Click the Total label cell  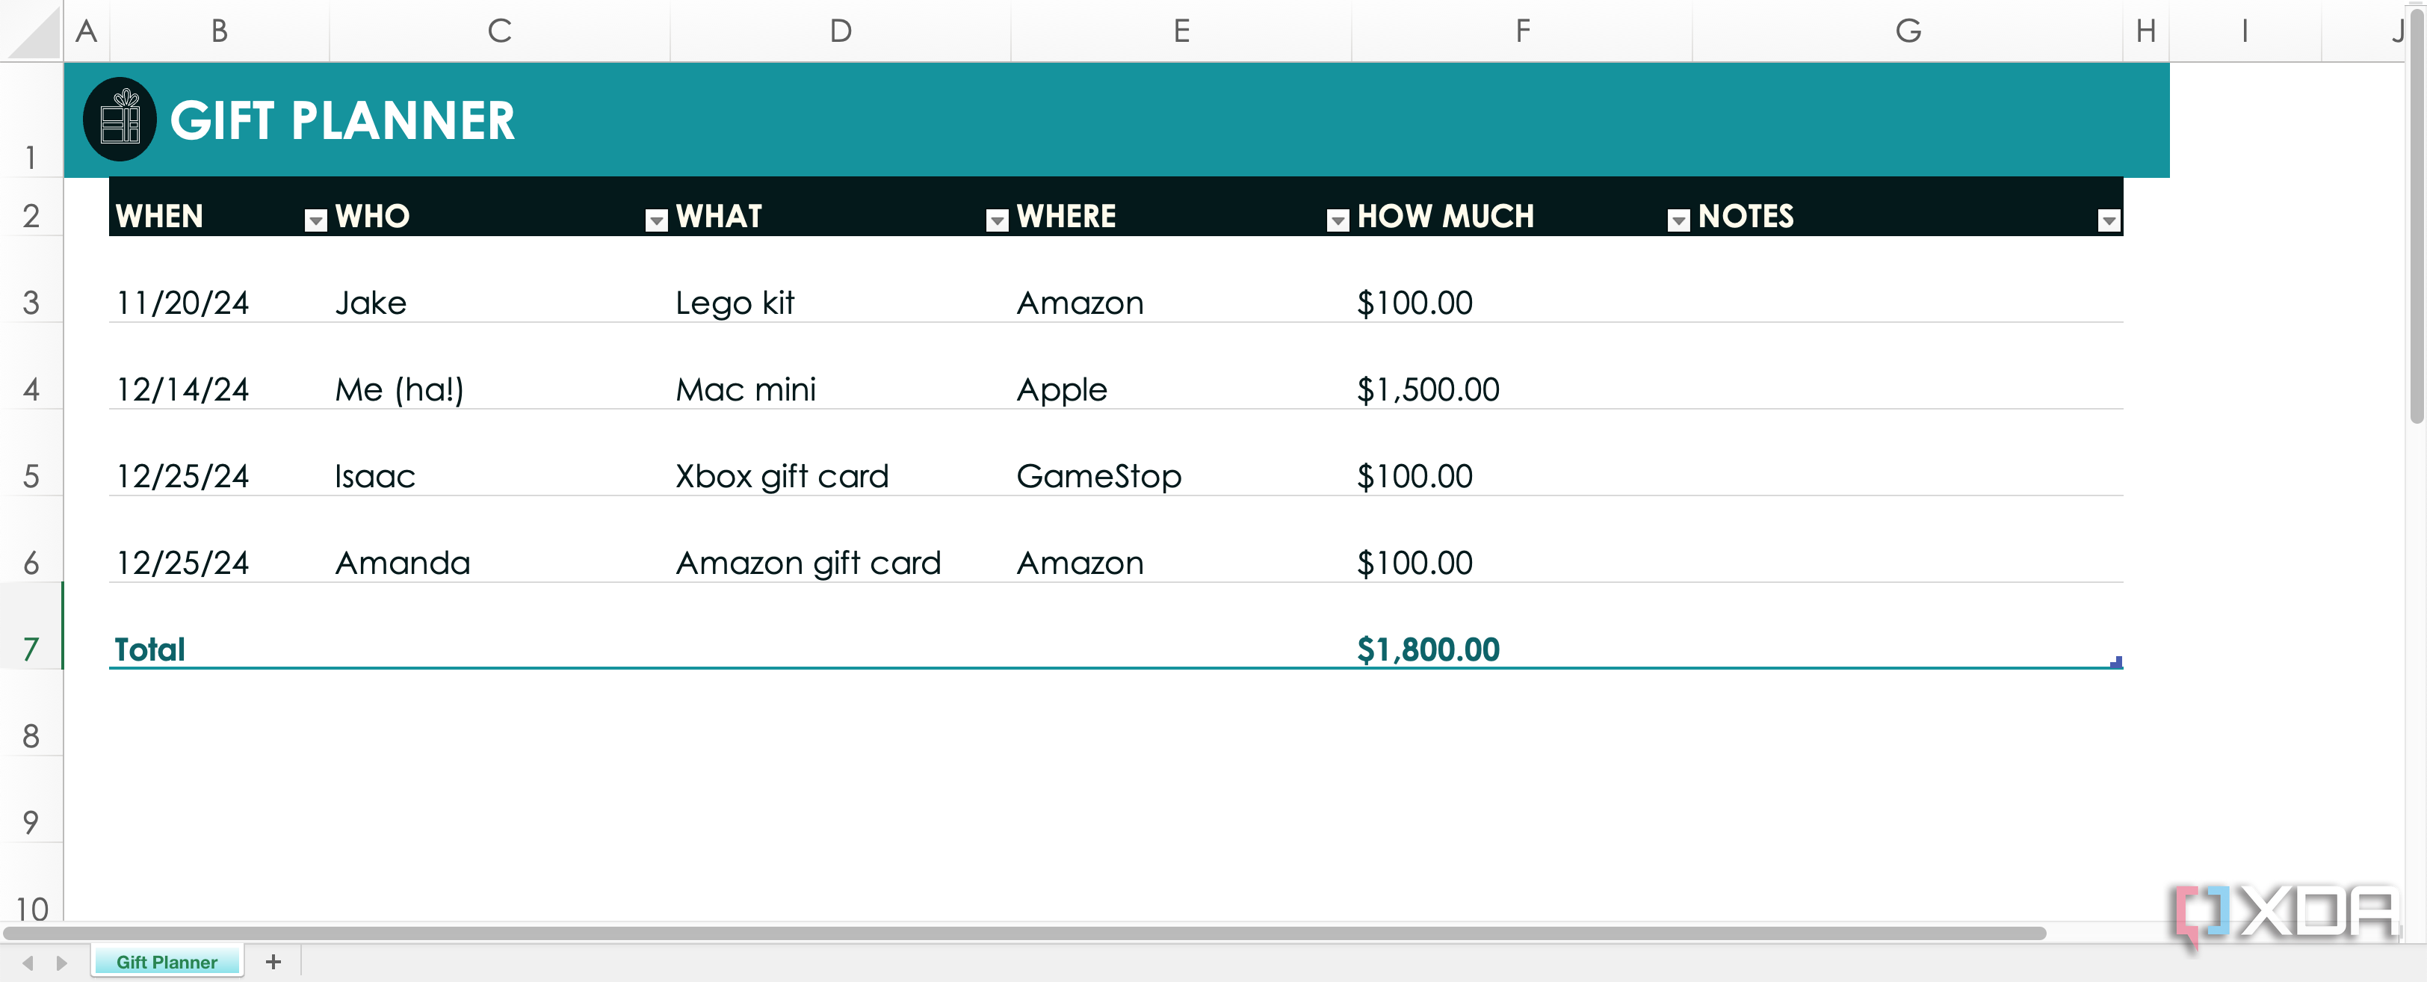pos(149,649)
